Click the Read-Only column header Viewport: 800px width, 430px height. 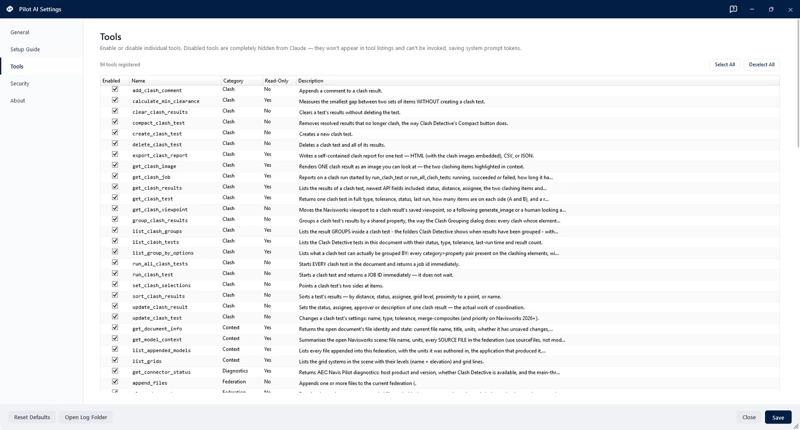tap(279, 80)
